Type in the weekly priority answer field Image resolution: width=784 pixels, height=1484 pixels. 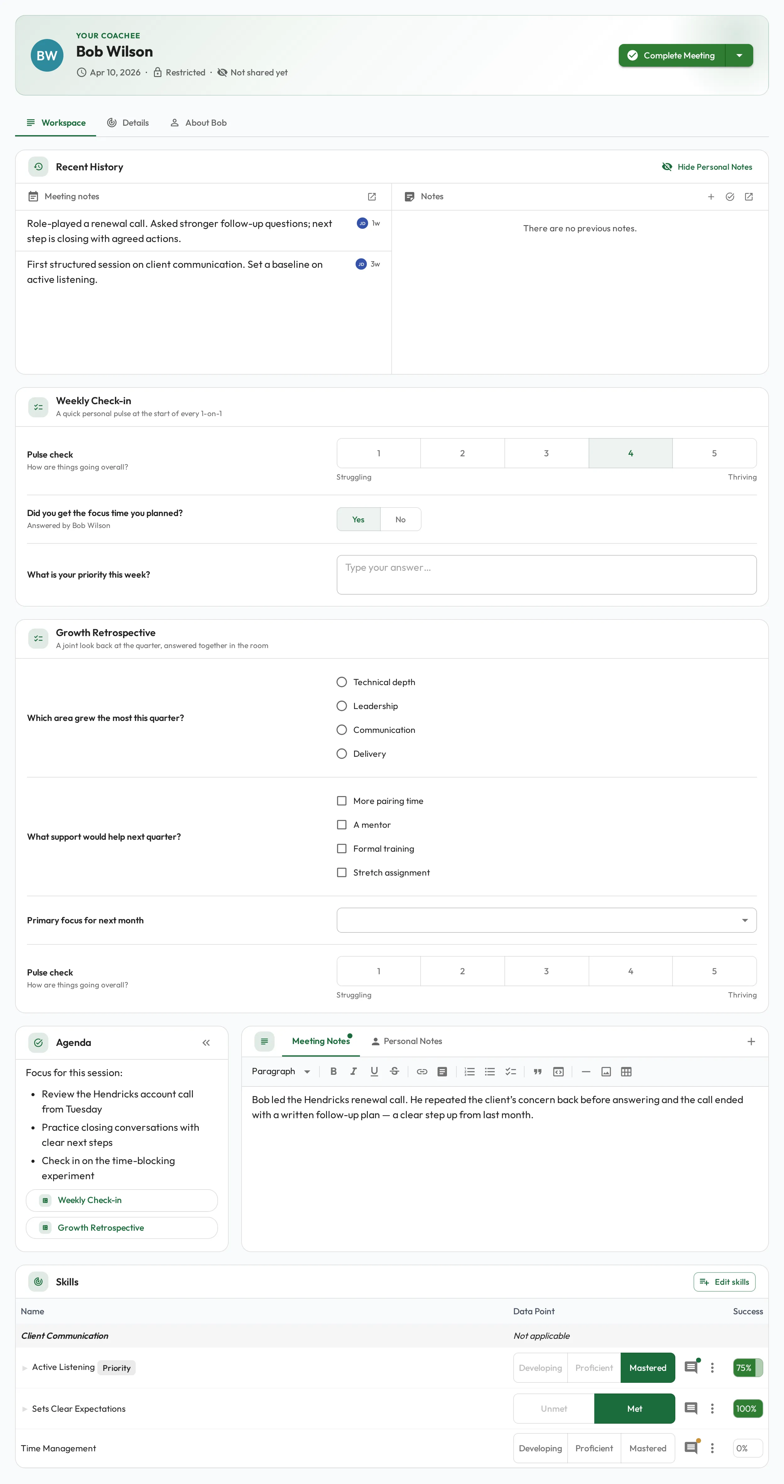point(546,574)
